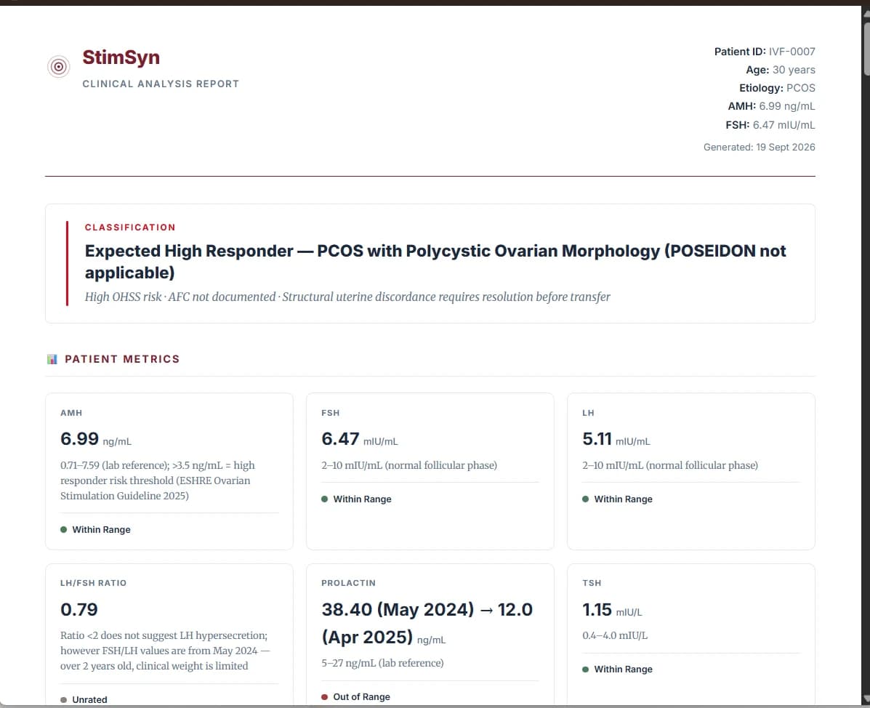Viewport: 870px width, 708px height.
Task: Click the 6.99 ng/mL value in AMH card
Action: pos(96,439)
